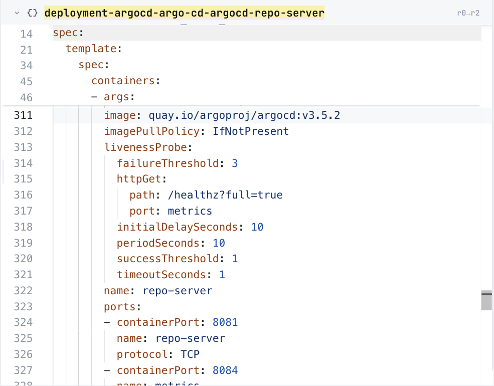The height and width of the screenshot is (386, 494).
Task: Click periodSeconds value 10
Action: point(219,243)
